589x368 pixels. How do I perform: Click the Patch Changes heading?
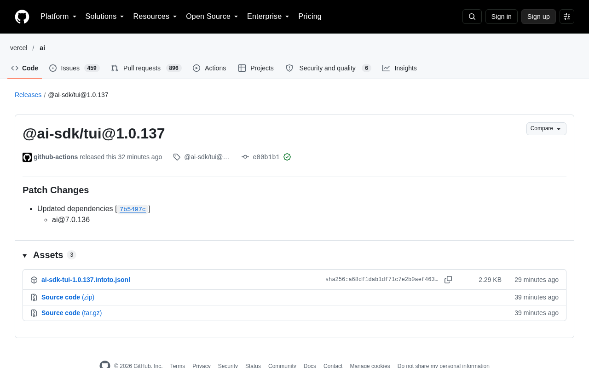(56, 190)
